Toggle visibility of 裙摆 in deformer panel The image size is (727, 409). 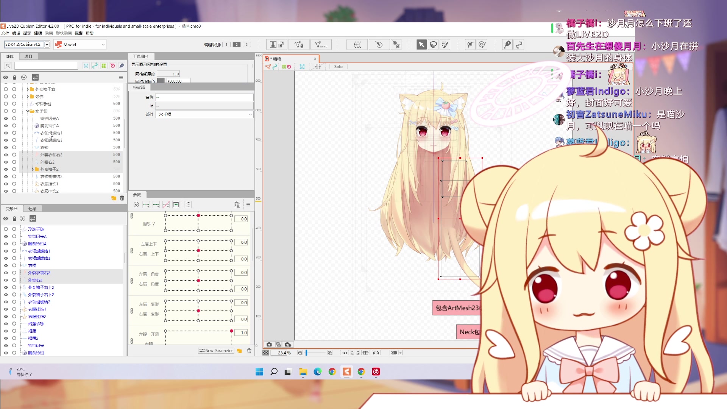click(6, 331)
